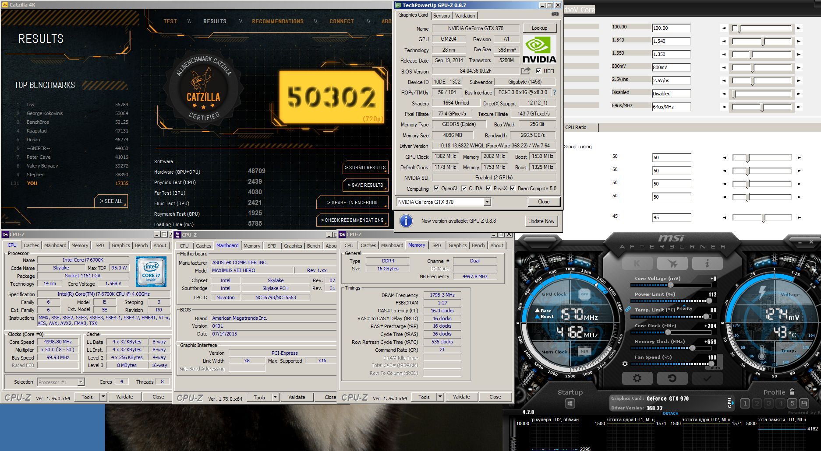Viewport: 821px width, 451px height.
Task: Click the save profile floppy icon
Action: [x=804, y=403]
